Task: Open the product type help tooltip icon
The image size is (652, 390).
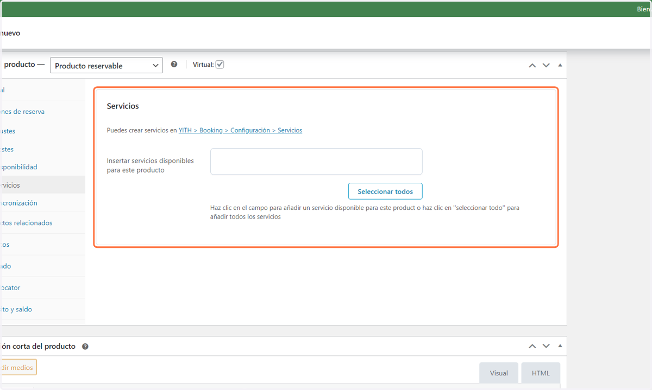Action: click(x=174, y=64)
